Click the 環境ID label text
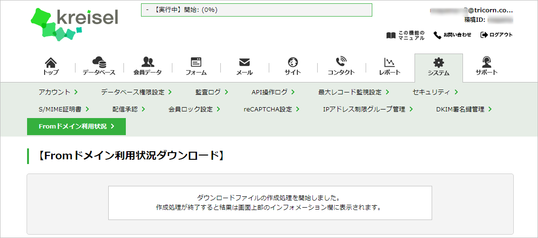Screen dimensions: 538x238 475,20
